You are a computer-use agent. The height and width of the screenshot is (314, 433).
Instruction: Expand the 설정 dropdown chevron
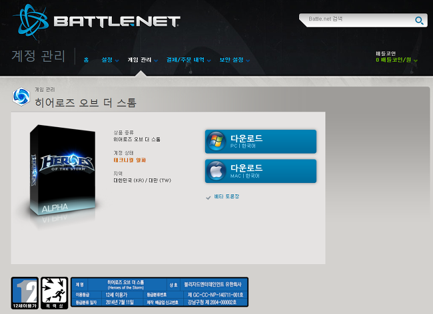point(117,61)
